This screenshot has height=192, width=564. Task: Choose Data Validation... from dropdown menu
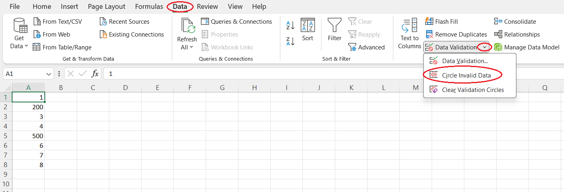470,61
